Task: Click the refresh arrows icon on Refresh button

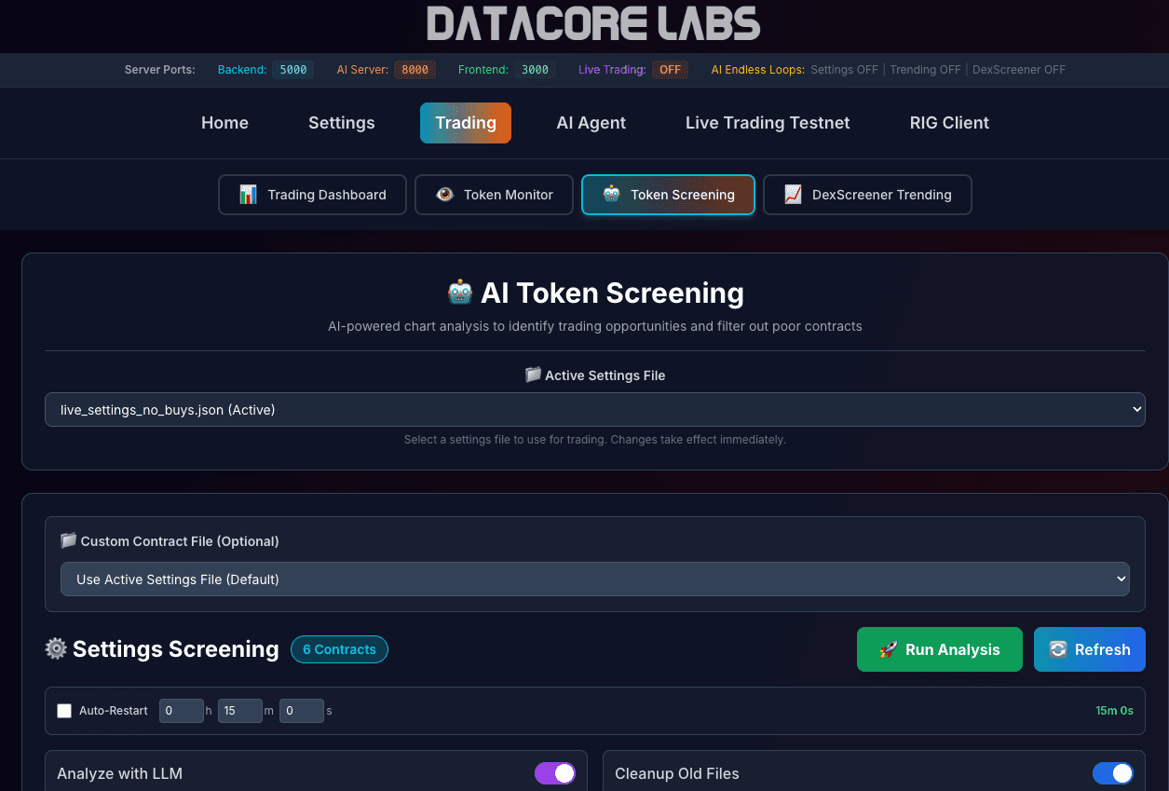Action: coord(1058,649)
